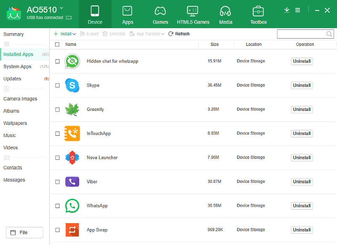
Task: Uninstall WhatsApp via its row button
Action: click(x=302, y=206)
